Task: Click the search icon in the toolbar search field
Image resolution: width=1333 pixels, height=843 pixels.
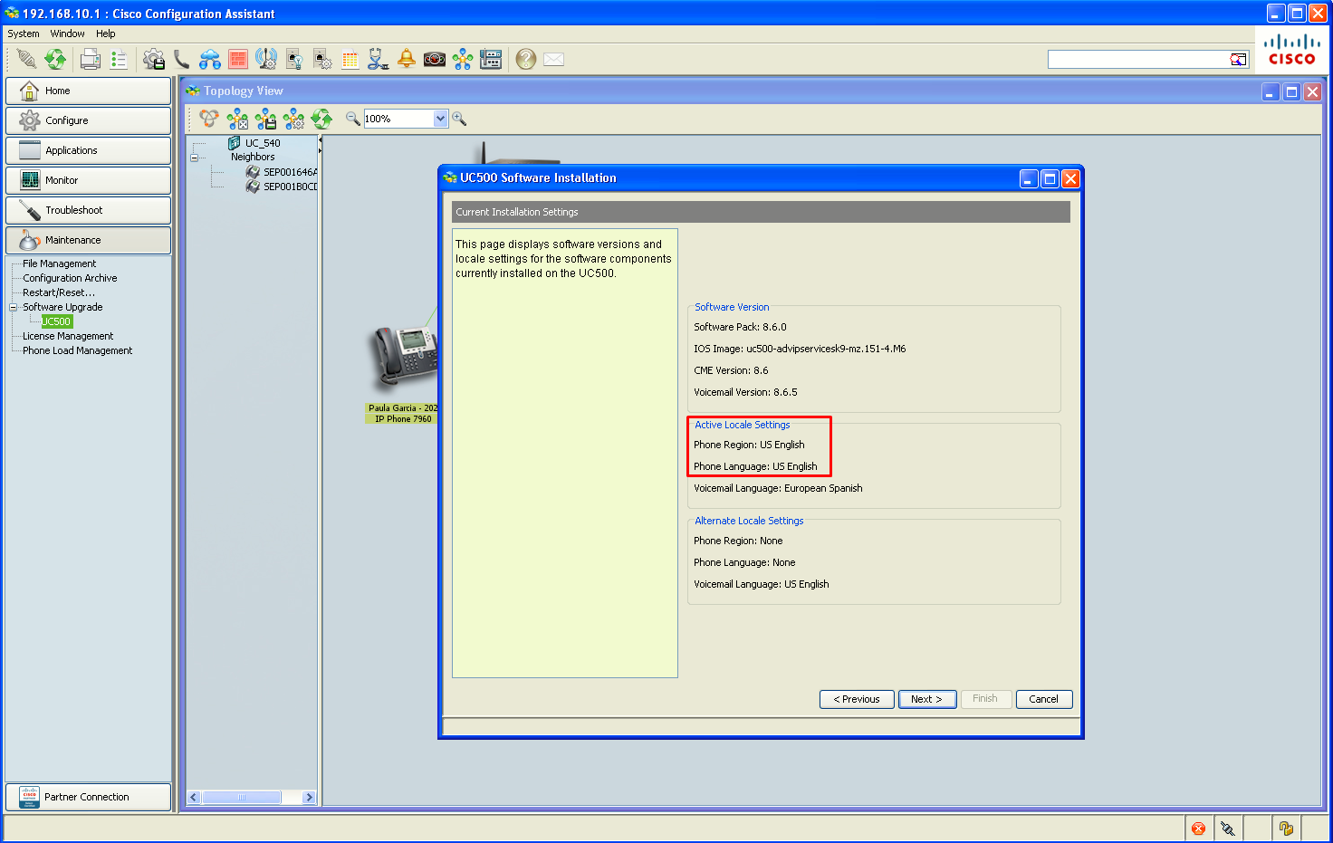Action: tap(1238, 59)
